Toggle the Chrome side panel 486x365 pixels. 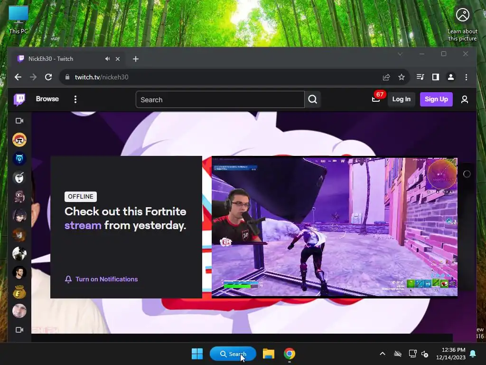click(436, 77)
